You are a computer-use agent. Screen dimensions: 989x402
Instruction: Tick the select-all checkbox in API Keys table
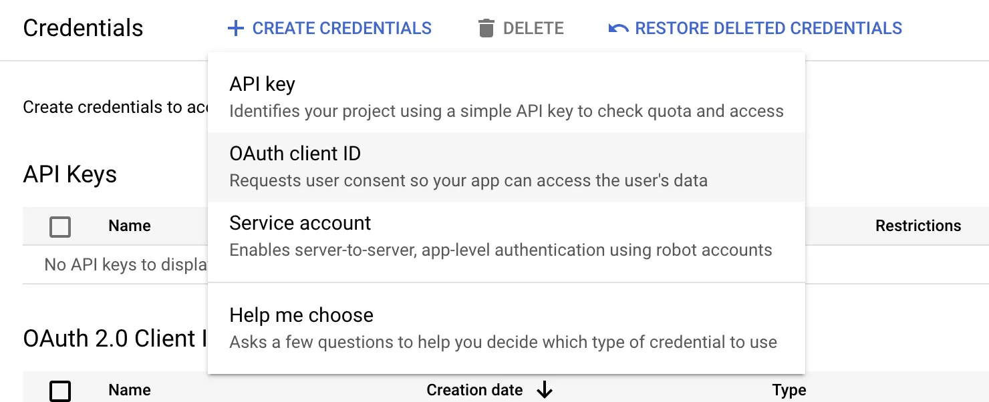(60, 227)
